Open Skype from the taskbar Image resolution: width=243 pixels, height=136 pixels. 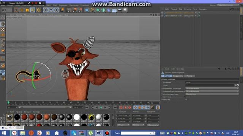pyautogui.click(x=74, y=133)
